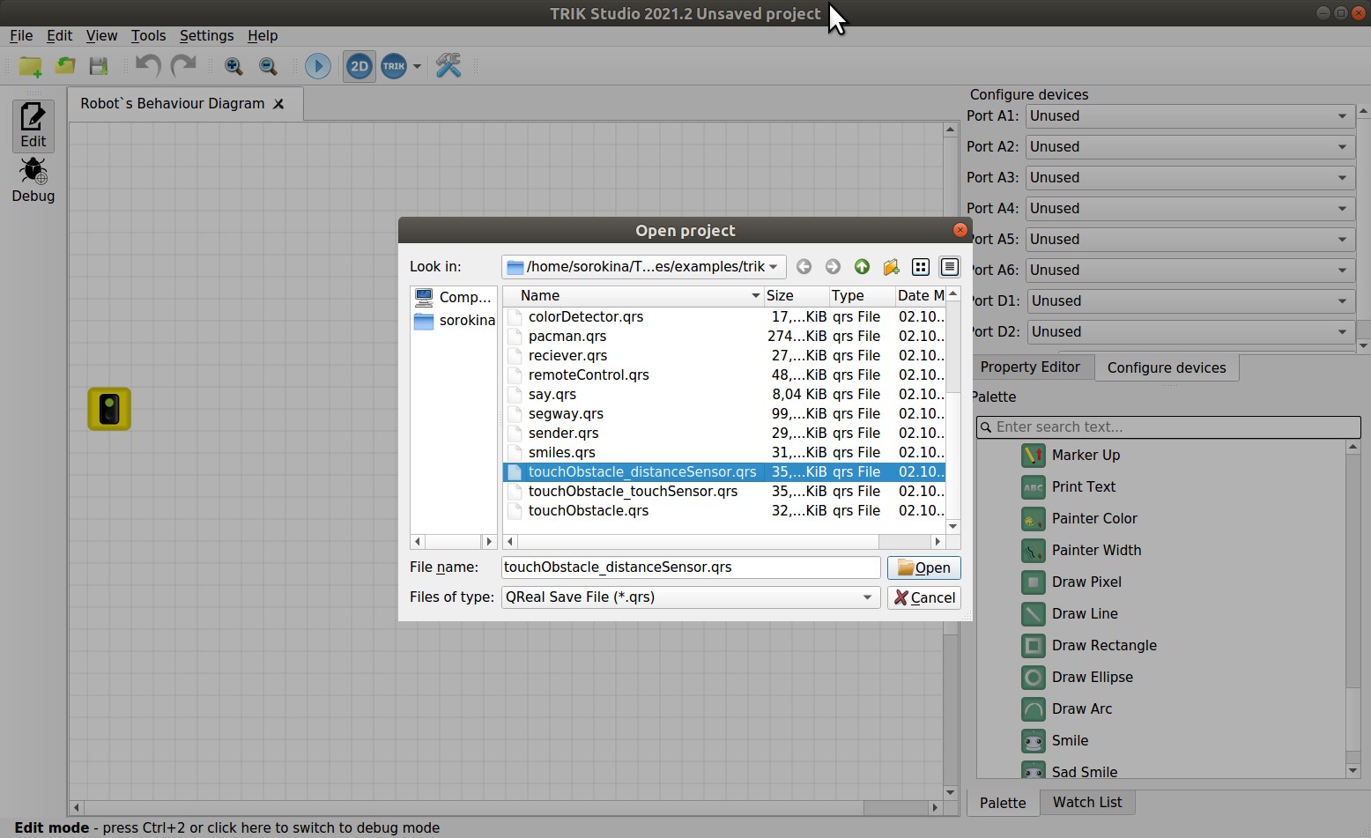Select Smile palette block
Image resolution: width=1371 pixels, height=838 pixels.
[1055, 741]
